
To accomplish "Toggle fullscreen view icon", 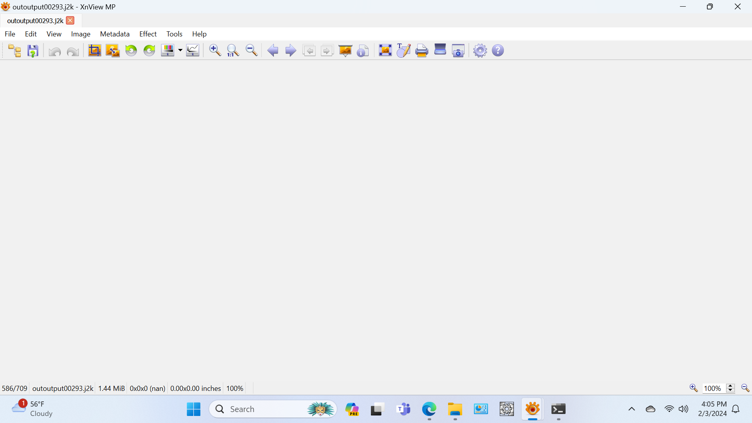I will pyautogui.click(x=385, y=51).
